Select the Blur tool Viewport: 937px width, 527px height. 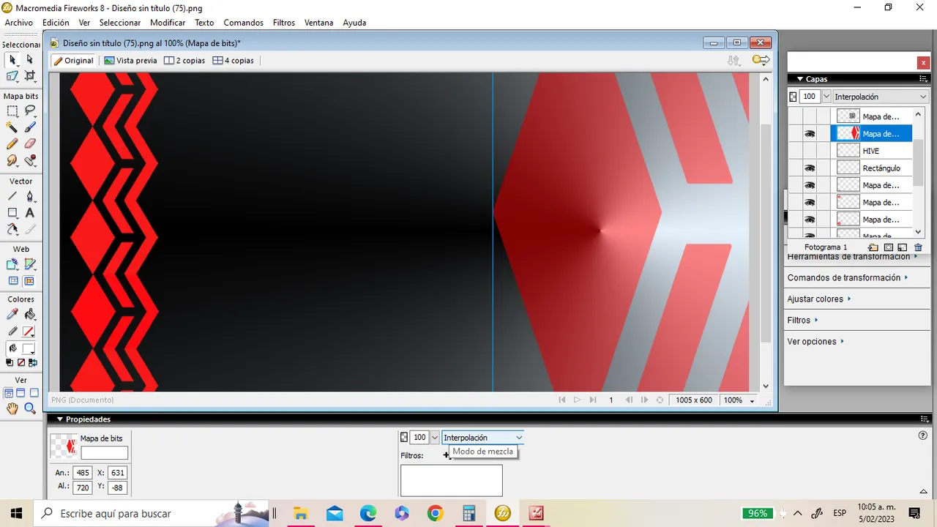12,160
